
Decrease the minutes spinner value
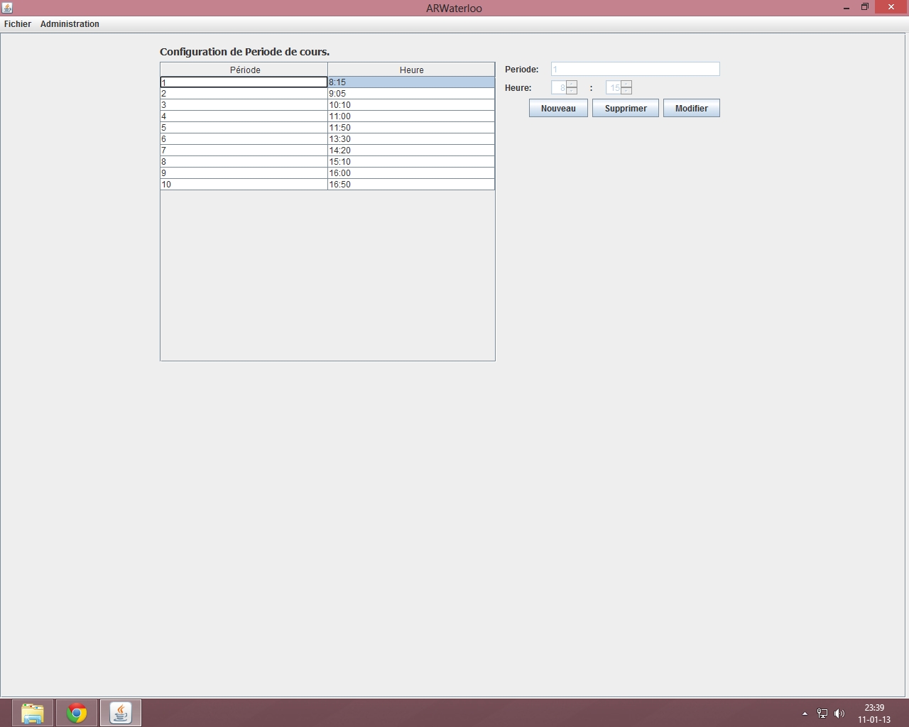(626, 92)
